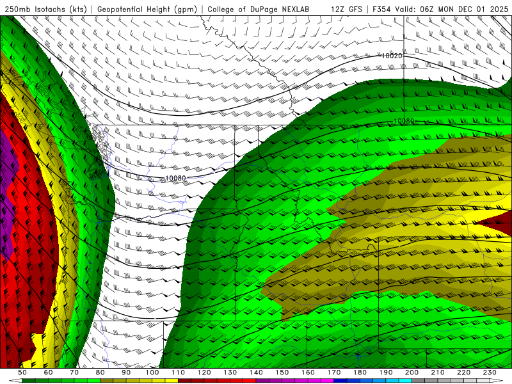
Task: Click the 200 value on the colorbar
Action: click(x=412, y=372)
